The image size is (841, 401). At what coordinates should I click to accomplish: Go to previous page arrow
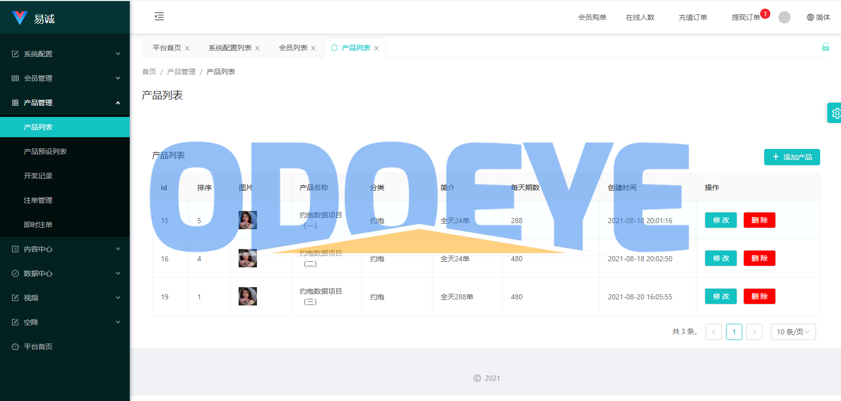click(714, 332)
